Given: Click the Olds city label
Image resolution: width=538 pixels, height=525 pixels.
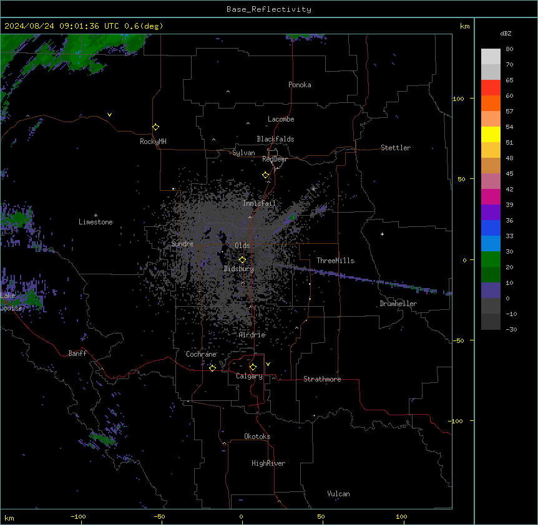Looking at the screenshot, I should [x=242, y=246].
